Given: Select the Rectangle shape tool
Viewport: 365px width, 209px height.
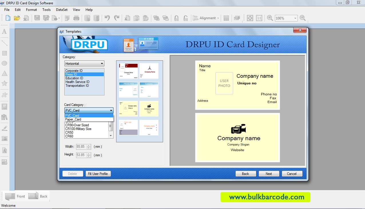Looking at the screenshot, I should (4, 53).
